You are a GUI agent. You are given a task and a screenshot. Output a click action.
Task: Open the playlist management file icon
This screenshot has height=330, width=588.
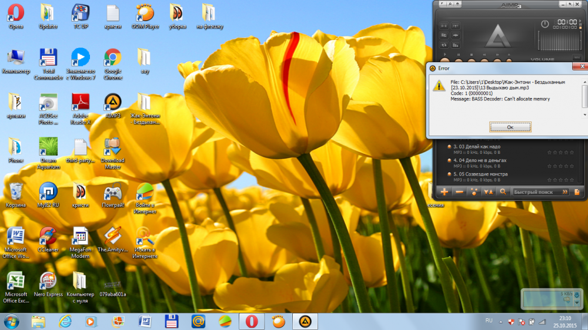click(577, 191)
